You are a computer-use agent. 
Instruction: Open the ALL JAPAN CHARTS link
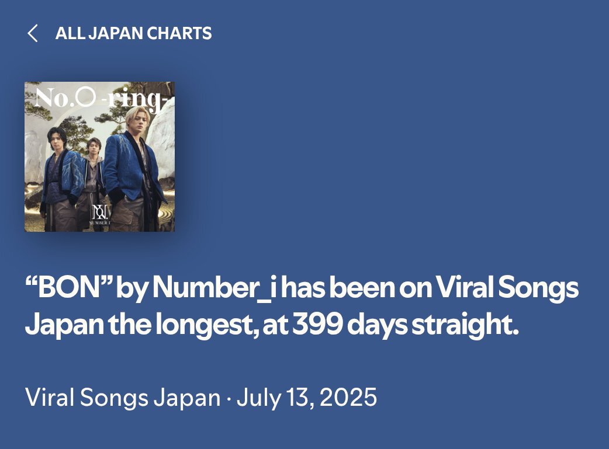point(133,33)
